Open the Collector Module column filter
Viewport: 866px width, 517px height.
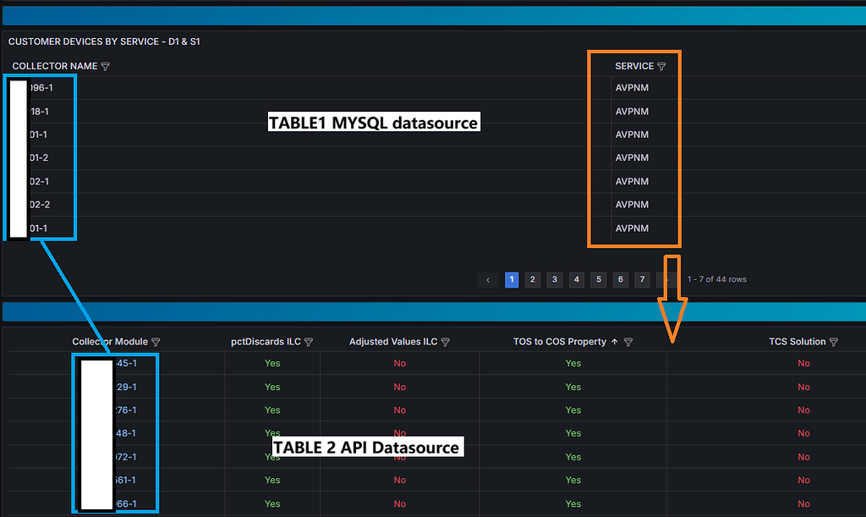click(x=156, y=341)
